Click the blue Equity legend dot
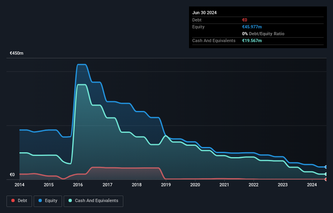Image resolution: width=333 pixels, height=213 pixels. click(x=40, y=200)
